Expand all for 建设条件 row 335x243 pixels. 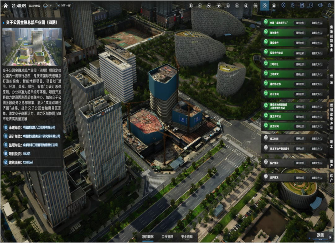click(300, 43)
